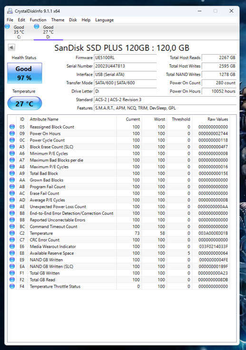Click the Drive Letter field showing D:
The height and width of the screenshot is (350, 246).
pyautogui.click(x=125, y=91)
